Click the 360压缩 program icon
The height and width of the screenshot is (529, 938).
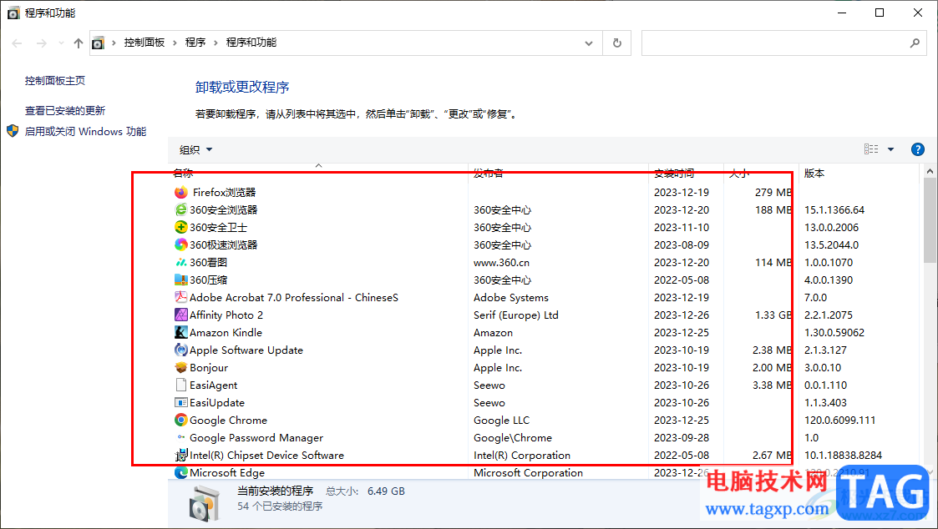pyautogui.click(x=180, y=280)
